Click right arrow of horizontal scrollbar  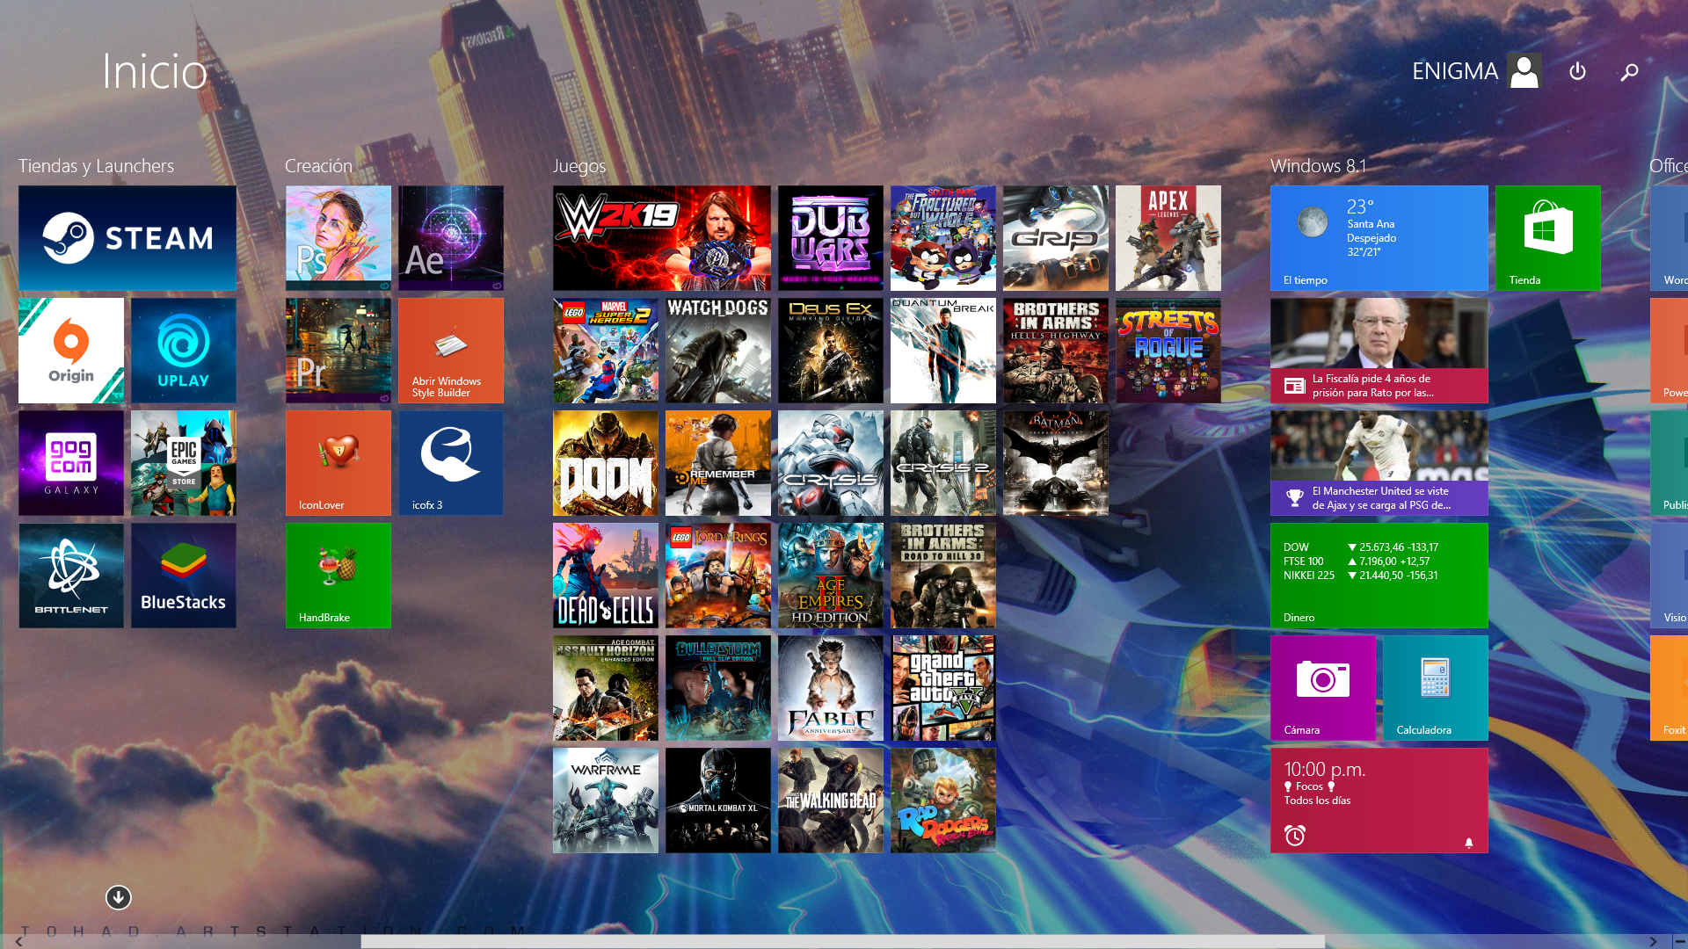click(x=1653, y=941)
